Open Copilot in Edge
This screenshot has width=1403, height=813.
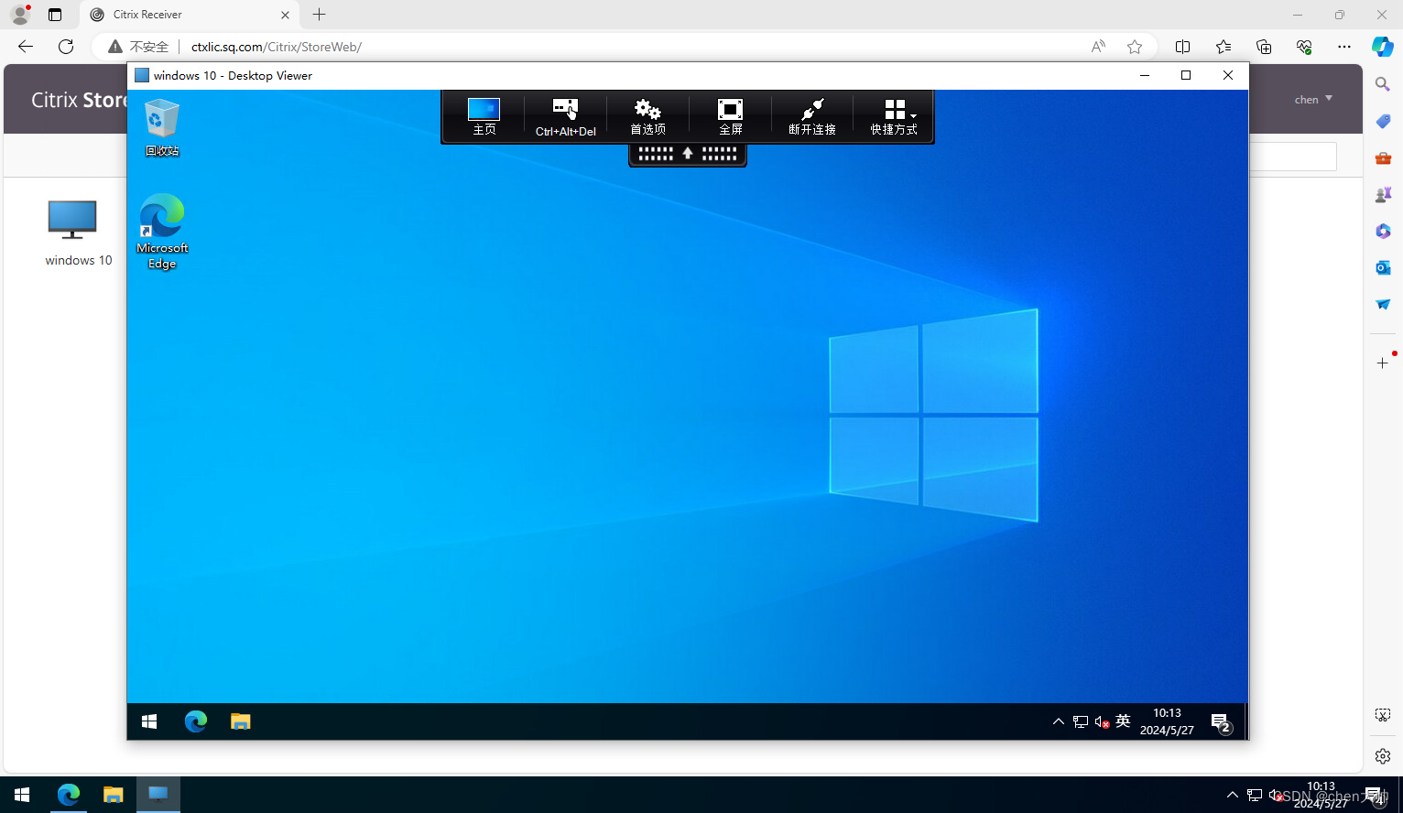coord(1383,47)
